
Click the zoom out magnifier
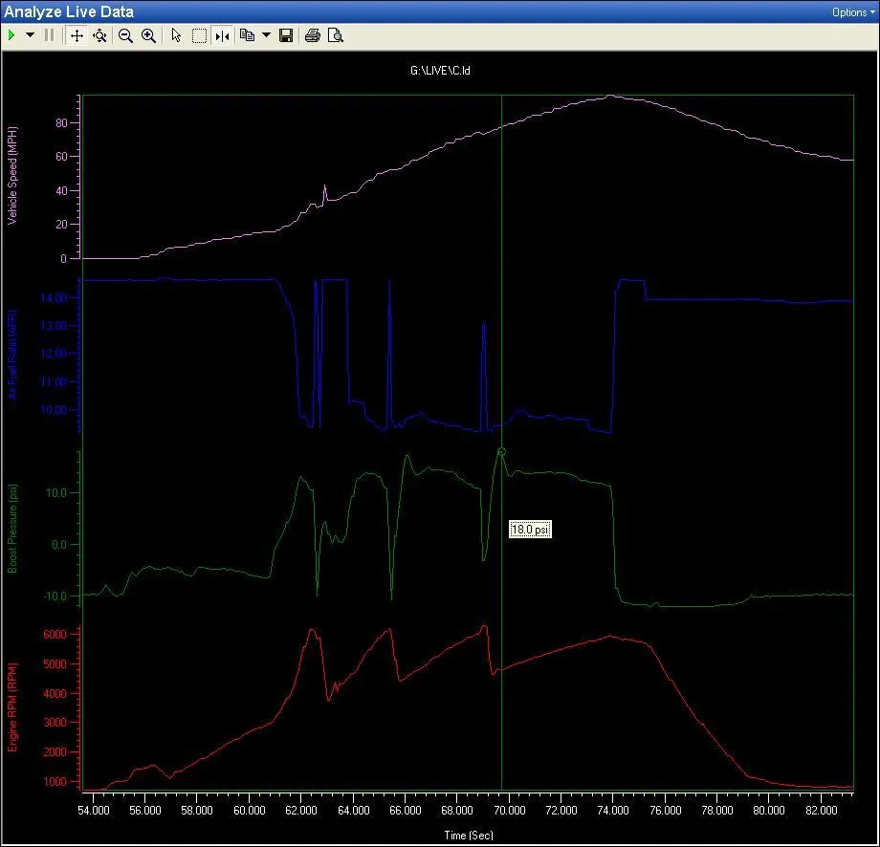click(125, 35)
